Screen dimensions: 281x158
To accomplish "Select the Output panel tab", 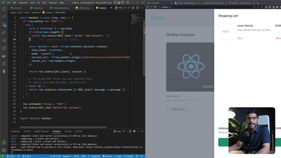I will 27,132.
